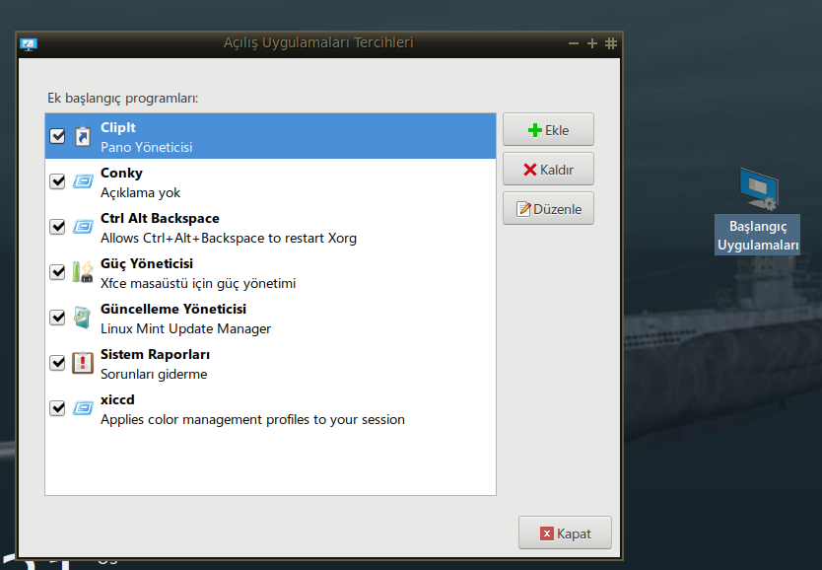
Task: Click 'Applies color management profiles' description
Action: [252, 419]
